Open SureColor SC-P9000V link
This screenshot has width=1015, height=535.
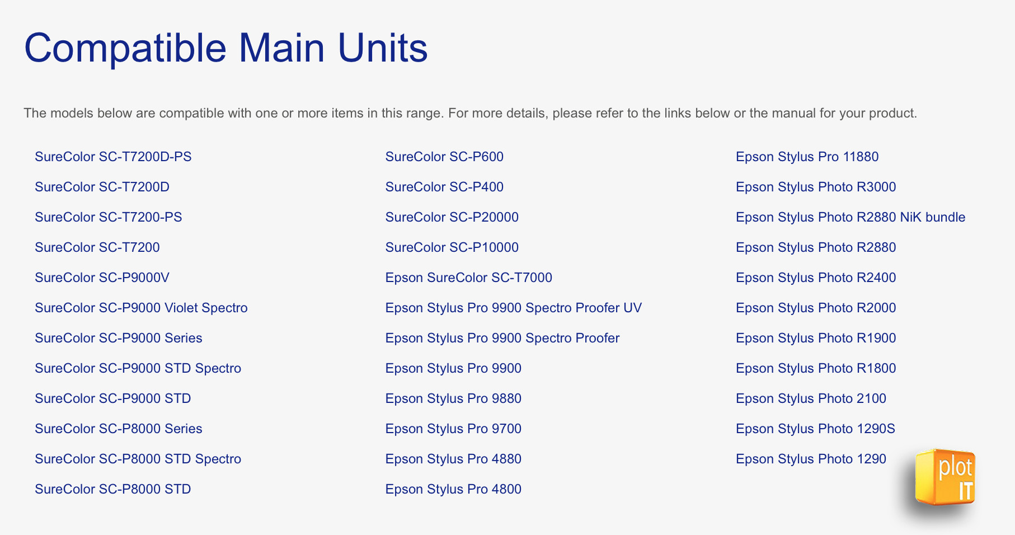(102, 278)
